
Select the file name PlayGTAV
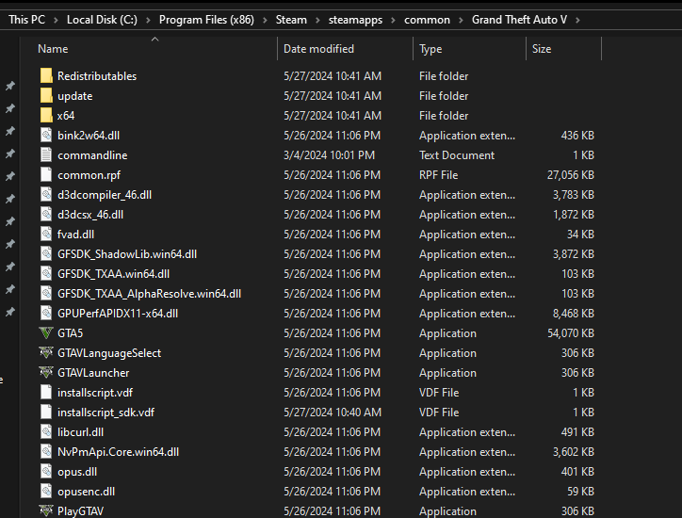(x=80, y=511)
